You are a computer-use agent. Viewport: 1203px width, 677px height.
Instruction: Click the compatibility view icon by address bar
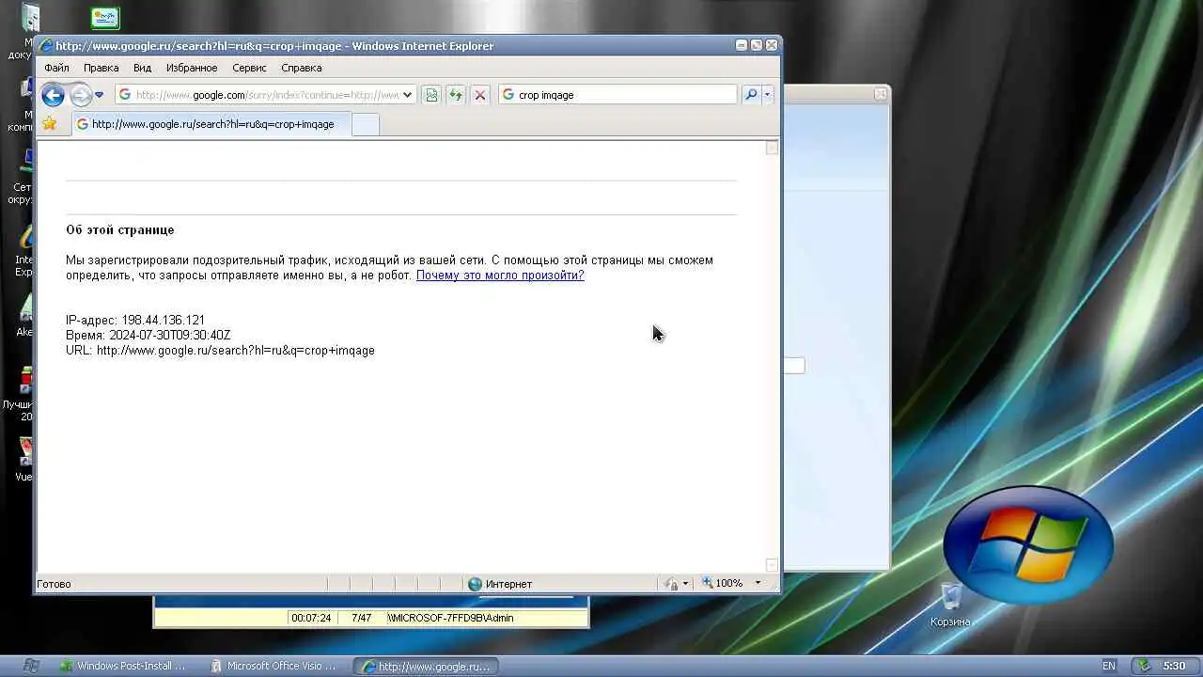[x=430, y=95]
